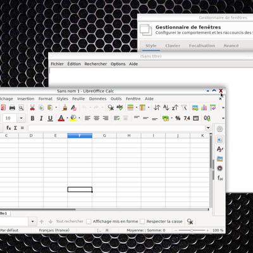Click the Formula equals sign icon
The image size is (253, 253).
[22, 128]
